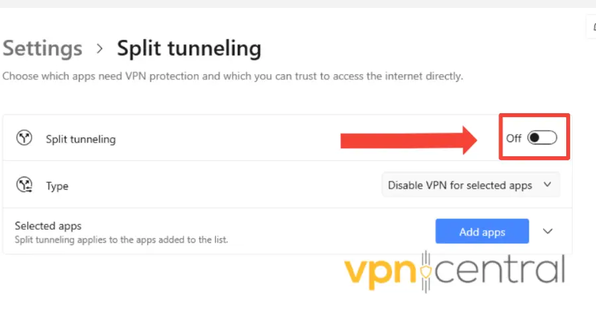Click the Type routing icon

(x=25, y=185)
